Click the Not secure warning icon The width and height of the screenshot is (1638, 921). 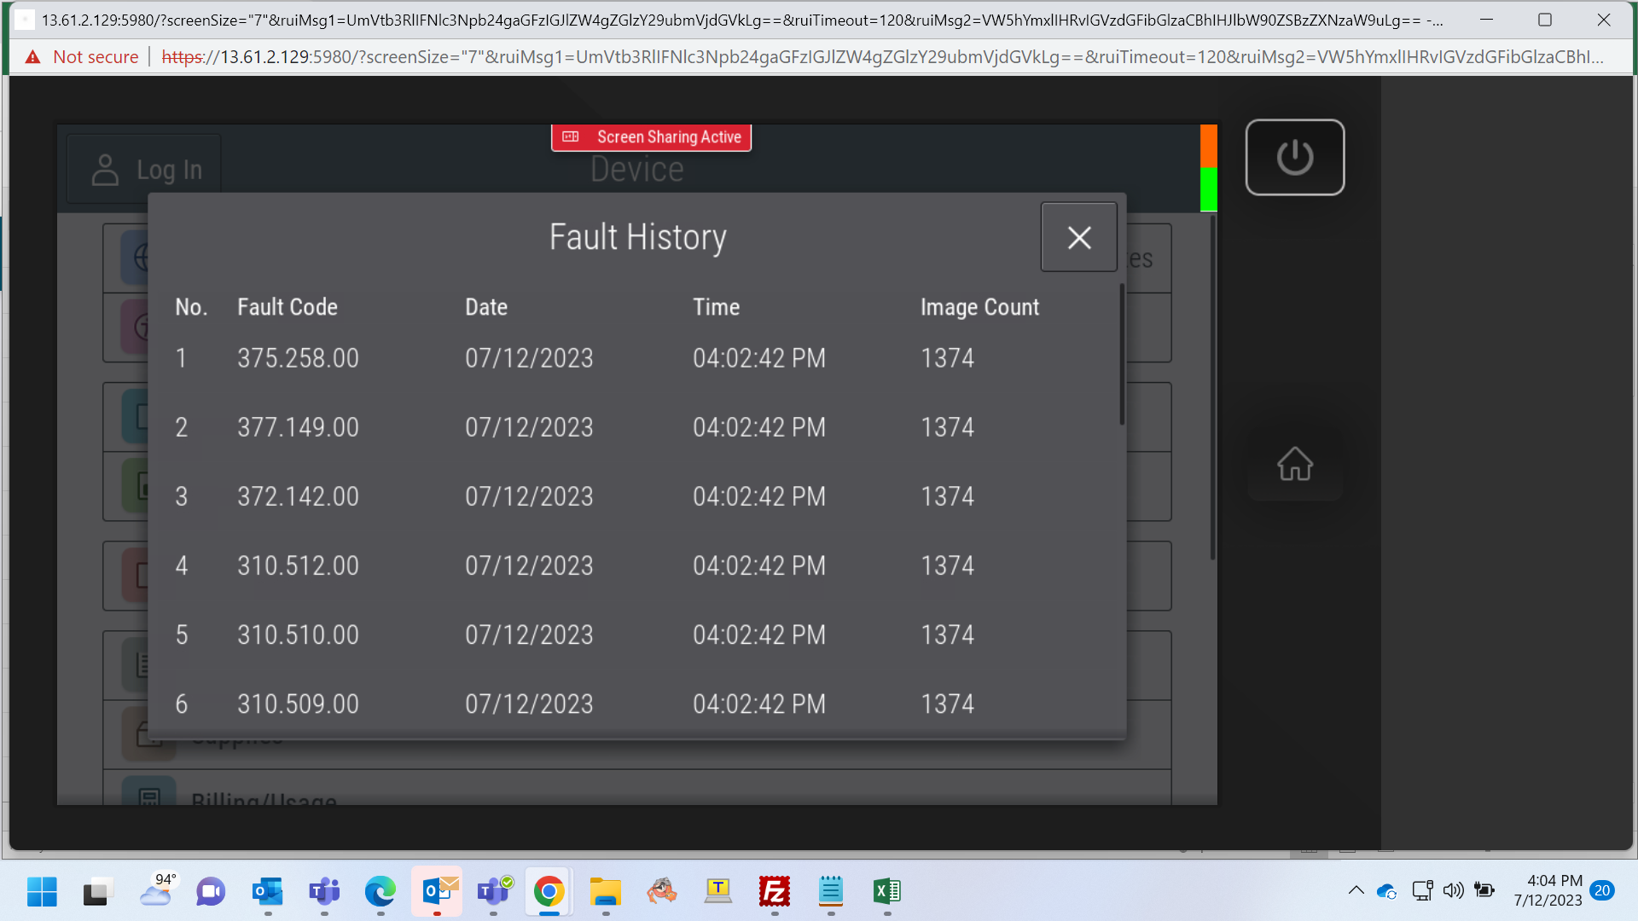click(33, 57)
